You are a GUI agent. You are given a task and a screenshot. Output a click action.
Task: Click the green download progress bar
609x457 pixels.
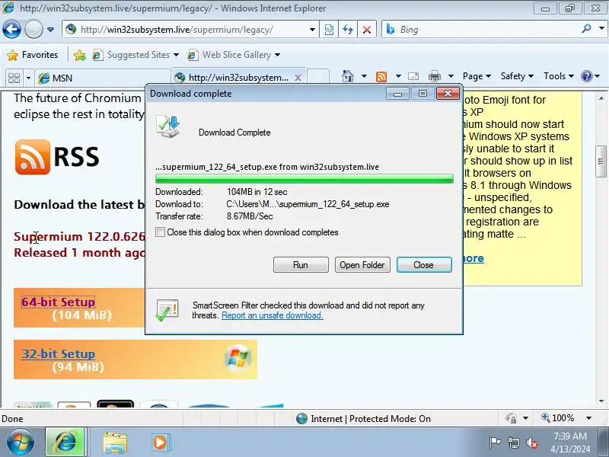point(304,179)
